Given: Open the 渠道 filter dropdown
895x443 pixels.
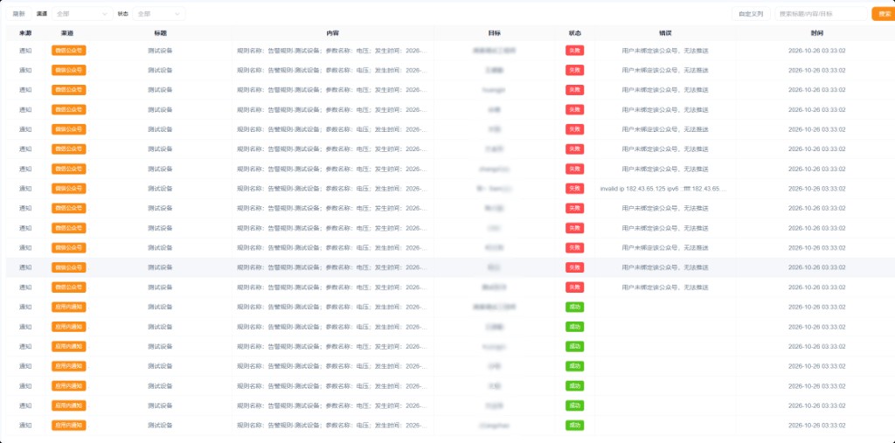Looking at the screenshot, I should coord(82,14).
